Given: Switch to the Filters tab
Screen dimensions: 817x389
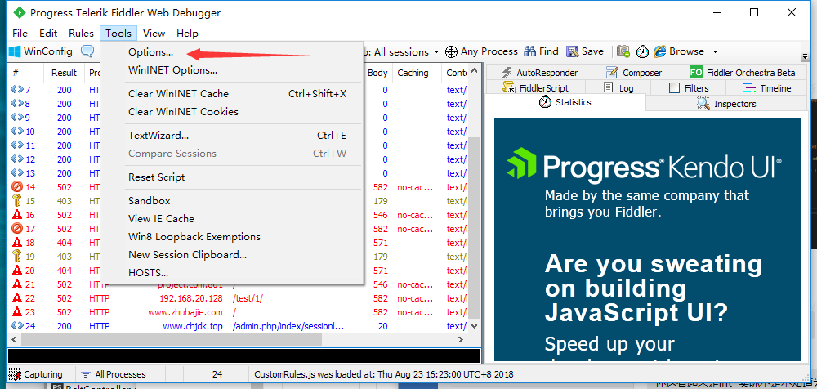Looking at the screenshot, I should pos(689,88).
